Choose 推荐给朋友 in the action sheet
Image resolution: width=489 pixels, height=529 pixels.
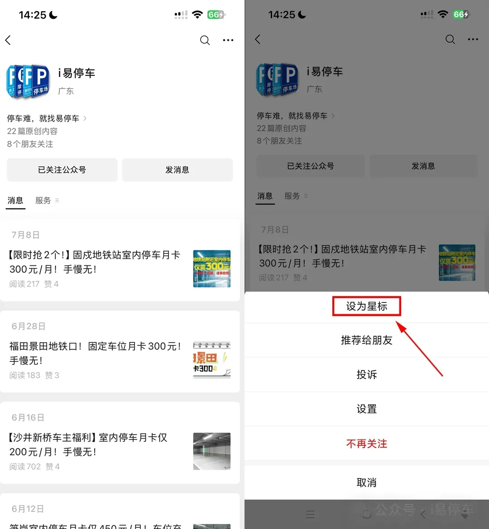367,340
